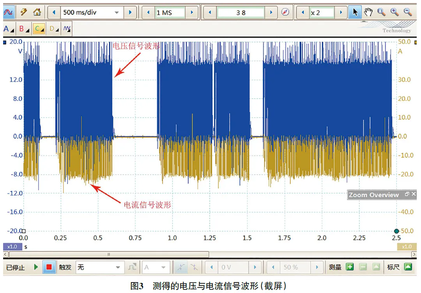Click the buffer number field 38

click(x=241, y=12)
